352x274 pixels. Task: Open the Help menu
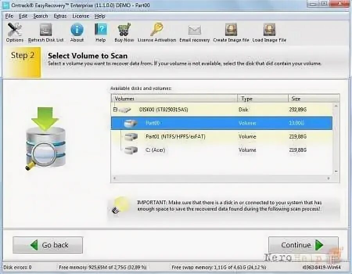pyautogui.click(x=100, y=16)
